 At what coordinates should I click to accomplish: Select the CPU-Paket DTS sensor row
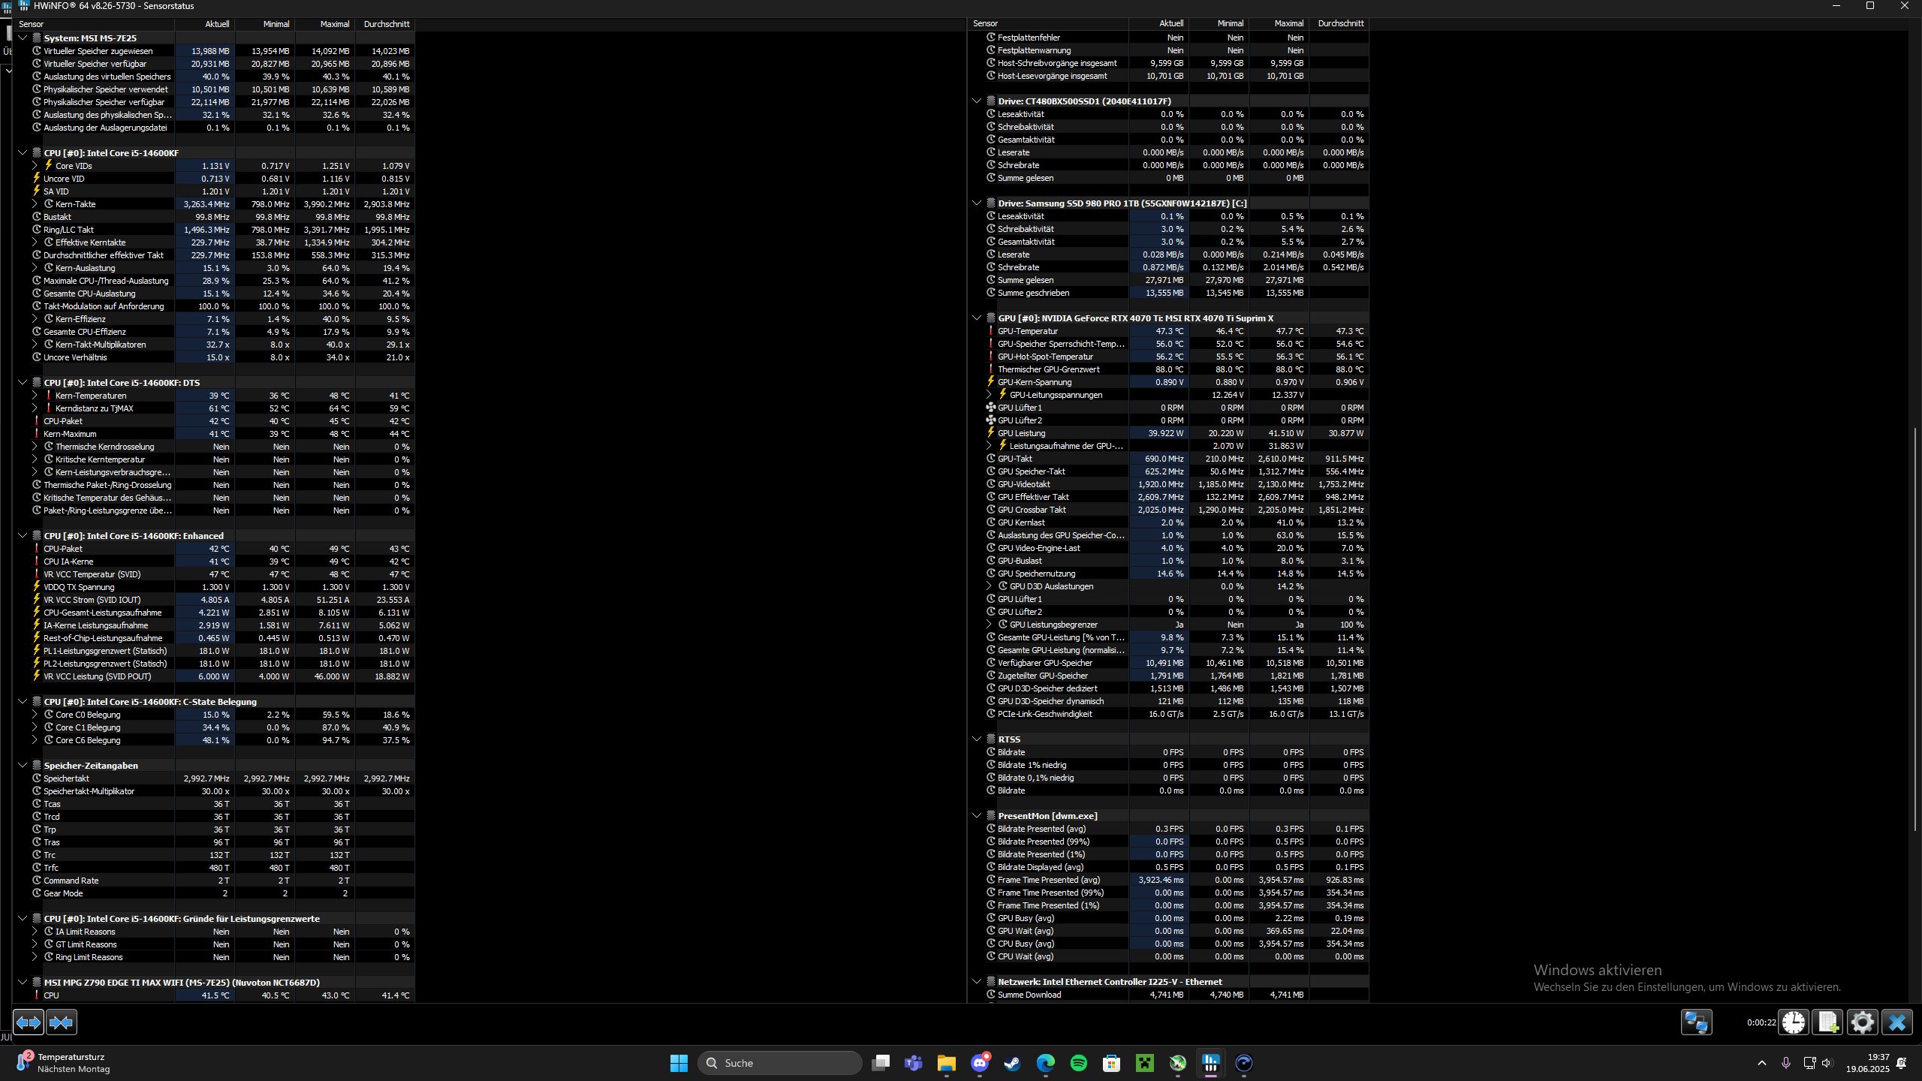63,421
